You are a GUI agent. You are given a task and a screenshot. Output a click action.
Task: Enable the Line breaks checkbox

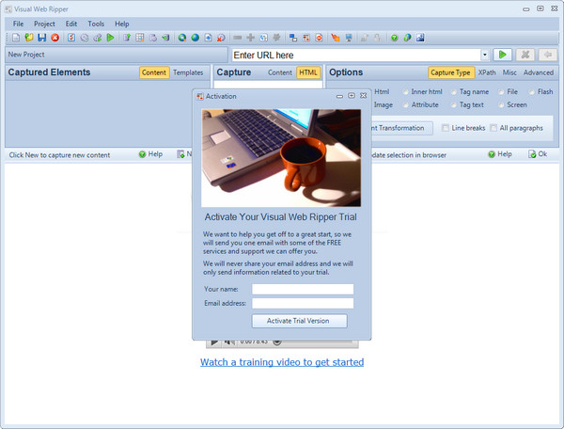click(x=446, y=128)
